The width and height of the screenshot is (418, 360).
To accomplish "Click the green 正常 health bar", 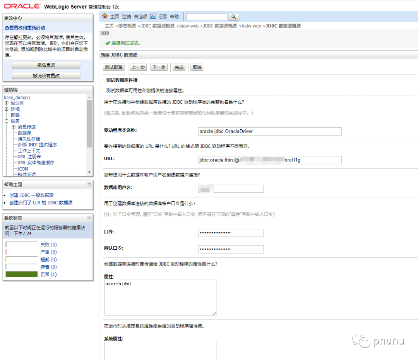I will tap(22, 274).
